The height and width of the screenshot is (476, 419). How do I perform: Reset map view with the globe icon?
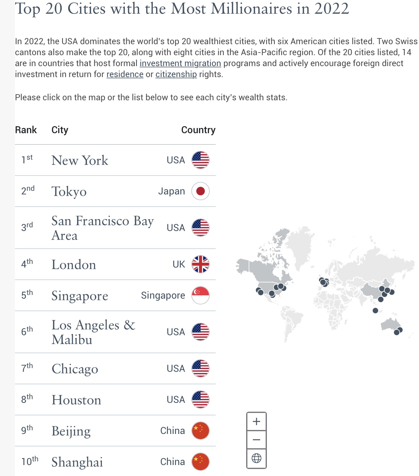coord(256,458)
